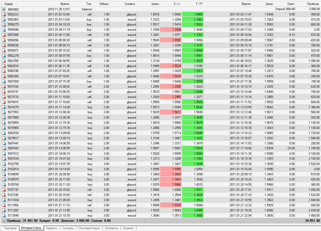Click the order icon next to 5059072
Viewport: 321px width, 231px height.
point(4,50)
